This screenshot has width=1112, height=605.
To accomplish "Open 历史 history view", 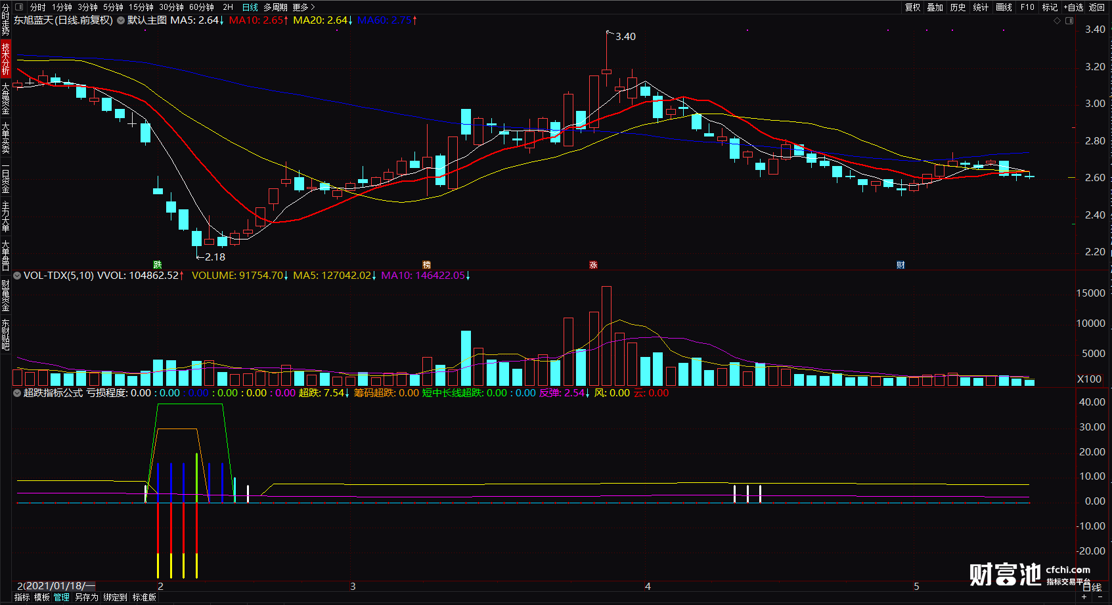I will point(958,7).
